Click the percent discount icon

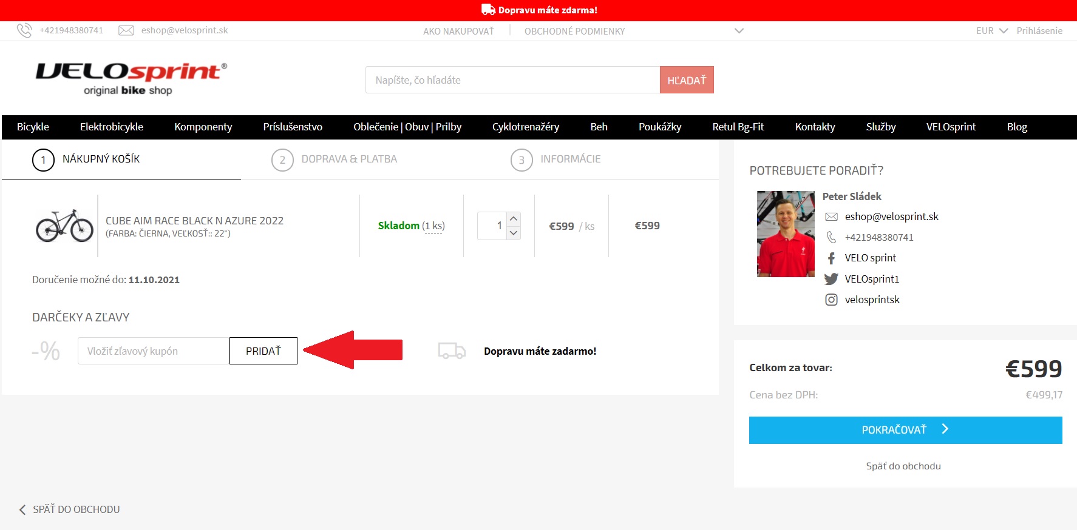click(46, 351)
